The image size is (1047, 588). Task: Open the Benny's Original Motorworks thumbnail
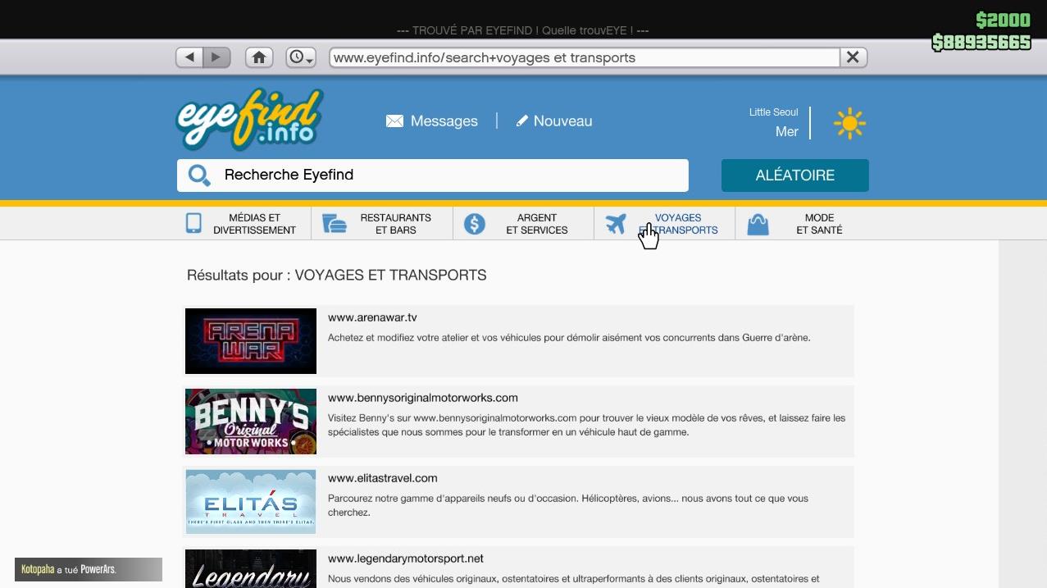[250, 421]
